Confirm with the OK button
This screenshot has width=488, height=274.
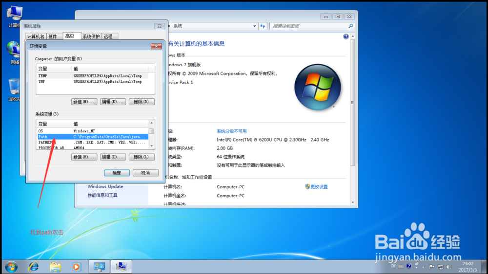click(117, 173)
